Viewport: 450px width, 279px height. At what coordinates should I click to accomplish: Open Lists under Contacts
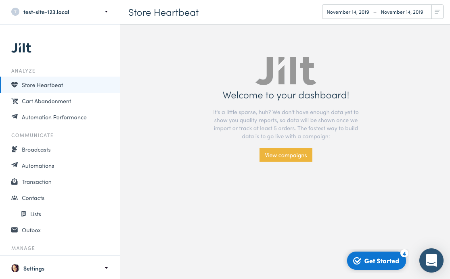point(60,214)
